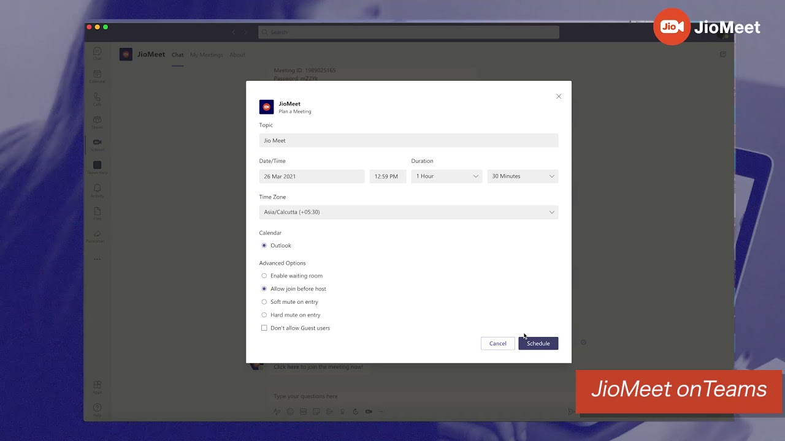Open Teams Help app in the sidebar

coord(97,167)
